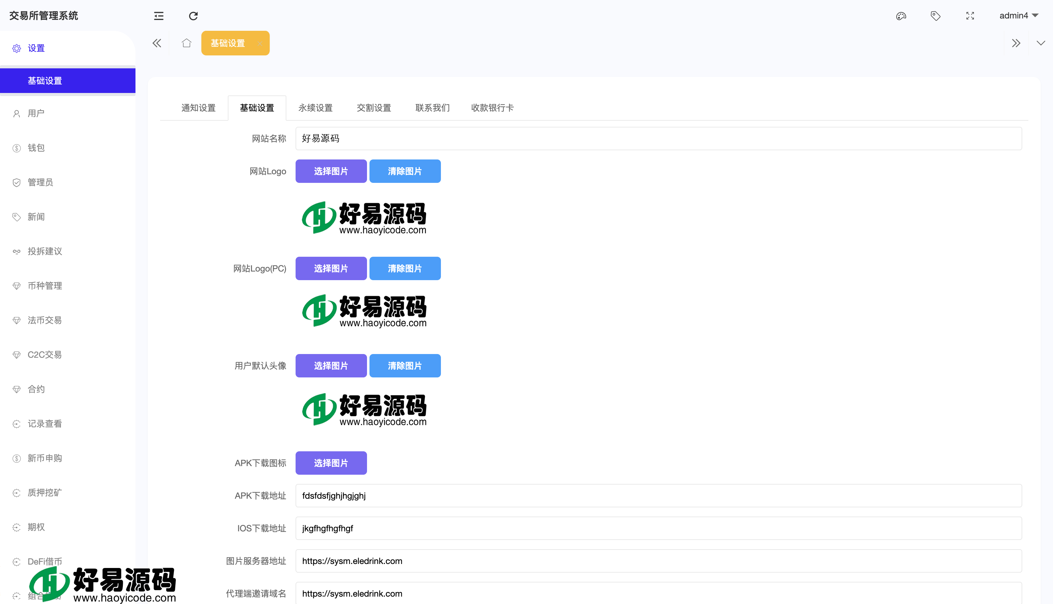This screenshot has width=1053, height=604.
Task: Click 选择图片 for 网站Logo
Action: pos(331,171)
